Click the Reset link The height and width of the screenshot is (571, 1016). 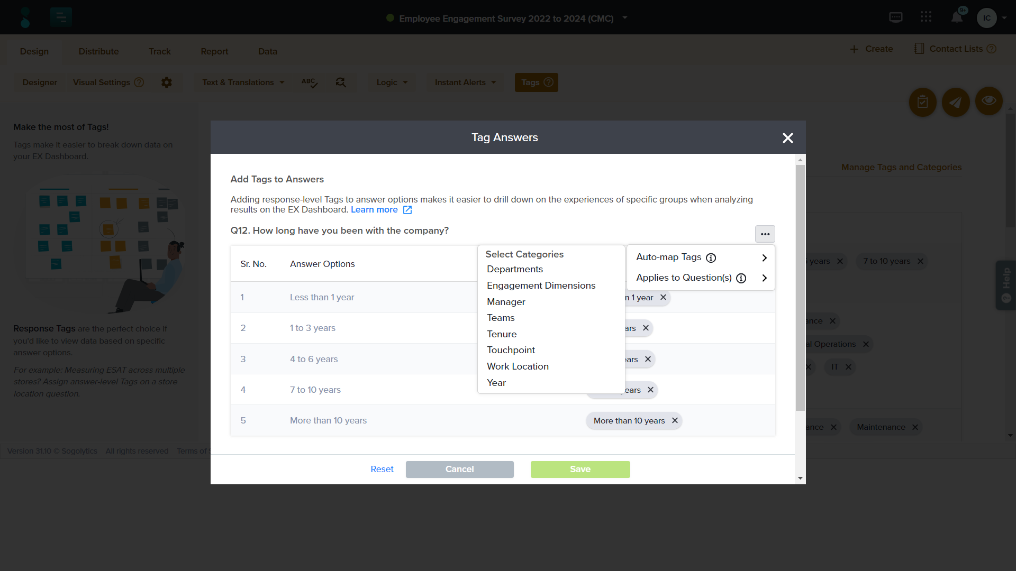pos(382,469)
